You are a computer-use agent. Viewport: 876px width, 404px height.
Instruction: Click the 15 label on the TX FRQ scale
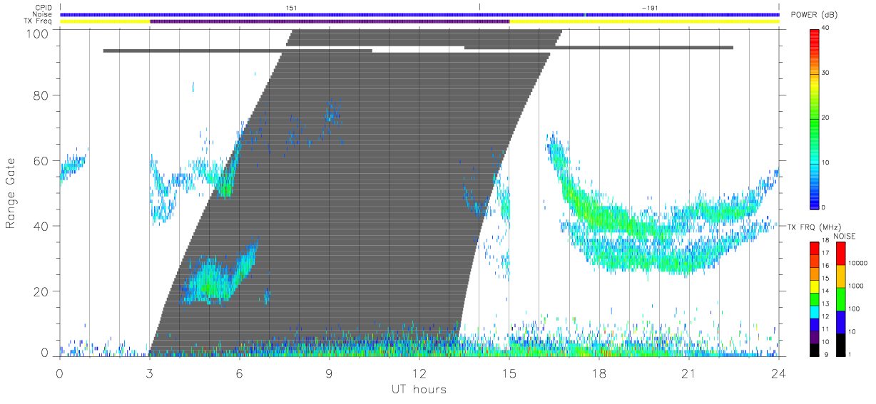825,278
